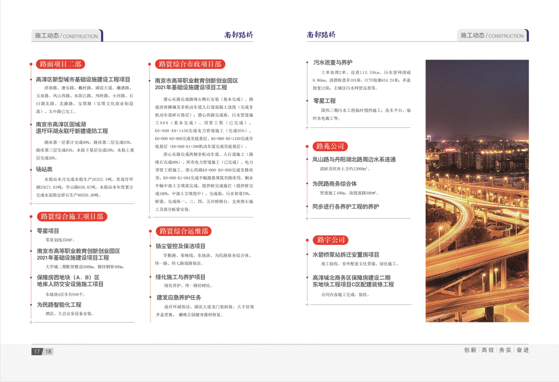This screenshot has height=382, width=559.
Task: Click page number 17 in the footer
Action: (37, 352)
